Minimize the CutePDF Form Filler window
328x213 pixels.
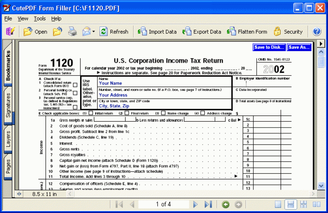[298, 8]
